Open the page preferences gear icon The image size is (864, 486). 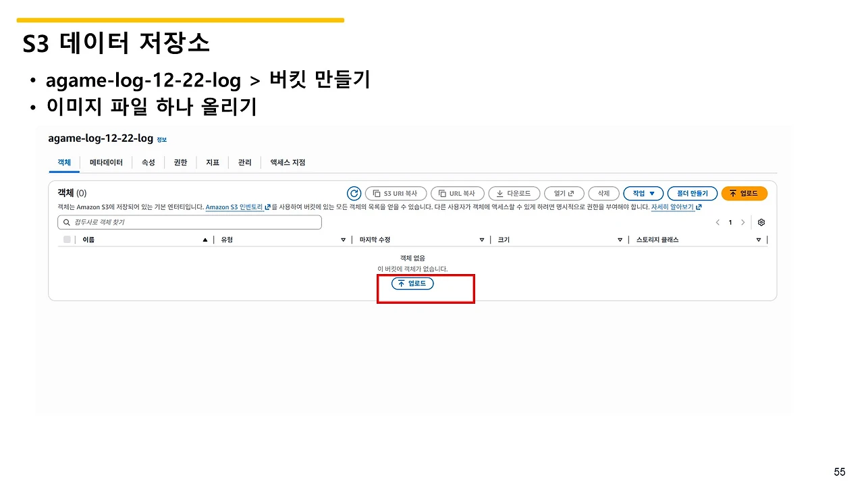point(761,222)
